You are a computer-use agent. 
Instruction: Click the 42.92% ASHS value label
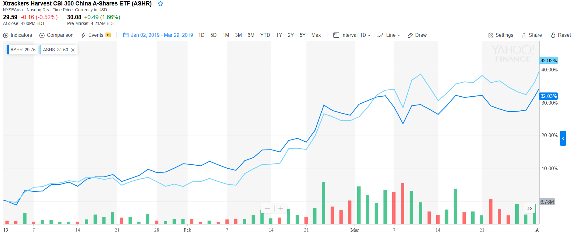coord(548,60)
